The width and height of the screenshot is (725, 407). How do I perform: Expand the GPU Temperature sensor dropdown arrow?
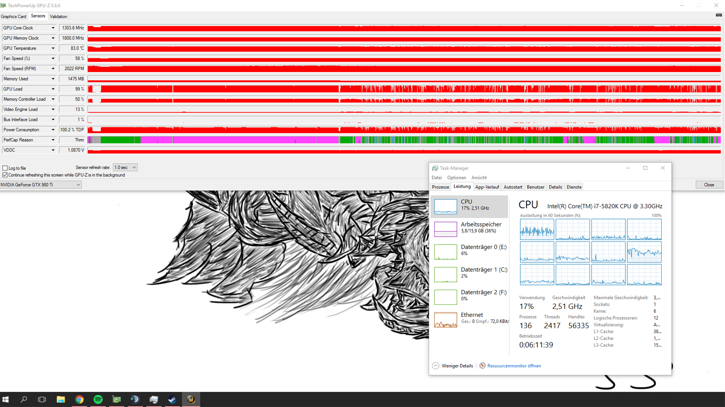[53, 48]
